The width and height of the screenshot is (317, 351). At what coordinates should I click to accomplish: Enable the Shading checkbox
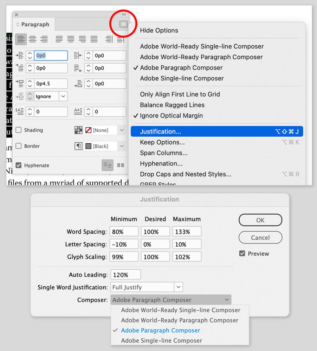click(19, 130)
